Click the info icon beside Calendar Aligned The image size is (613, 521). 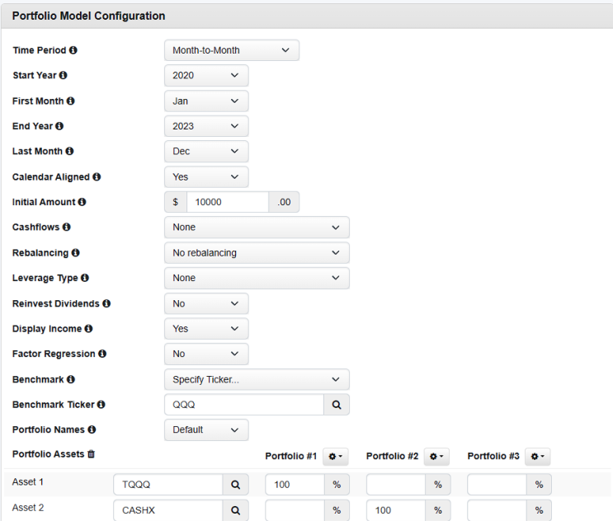[x=97, y=176]
